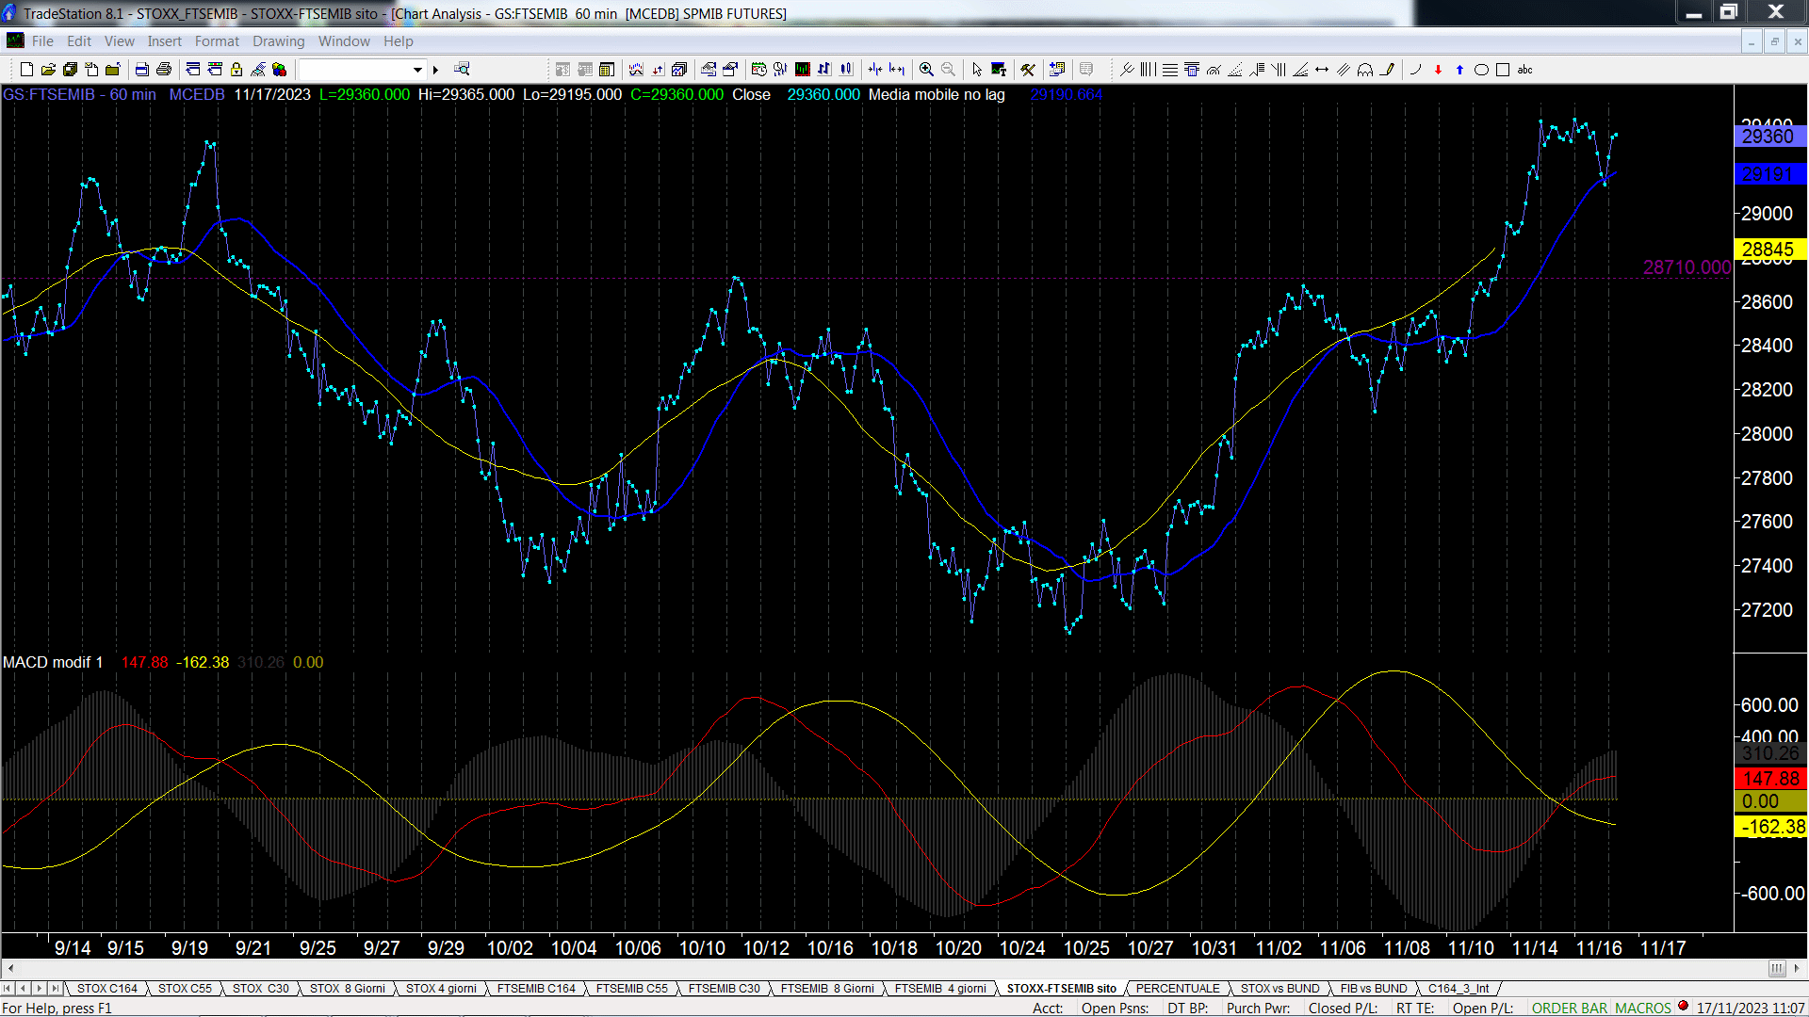Click the Print icon
Viewport: 1809px width, 1017px height.
click(164, 69)
